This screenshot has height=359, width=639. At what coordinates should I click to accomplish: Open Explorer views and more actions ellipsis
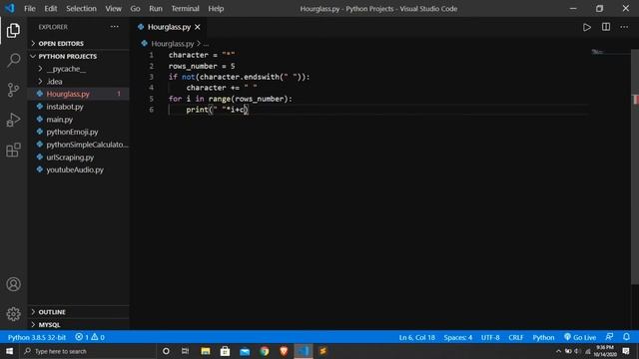(x=114, y=27)
